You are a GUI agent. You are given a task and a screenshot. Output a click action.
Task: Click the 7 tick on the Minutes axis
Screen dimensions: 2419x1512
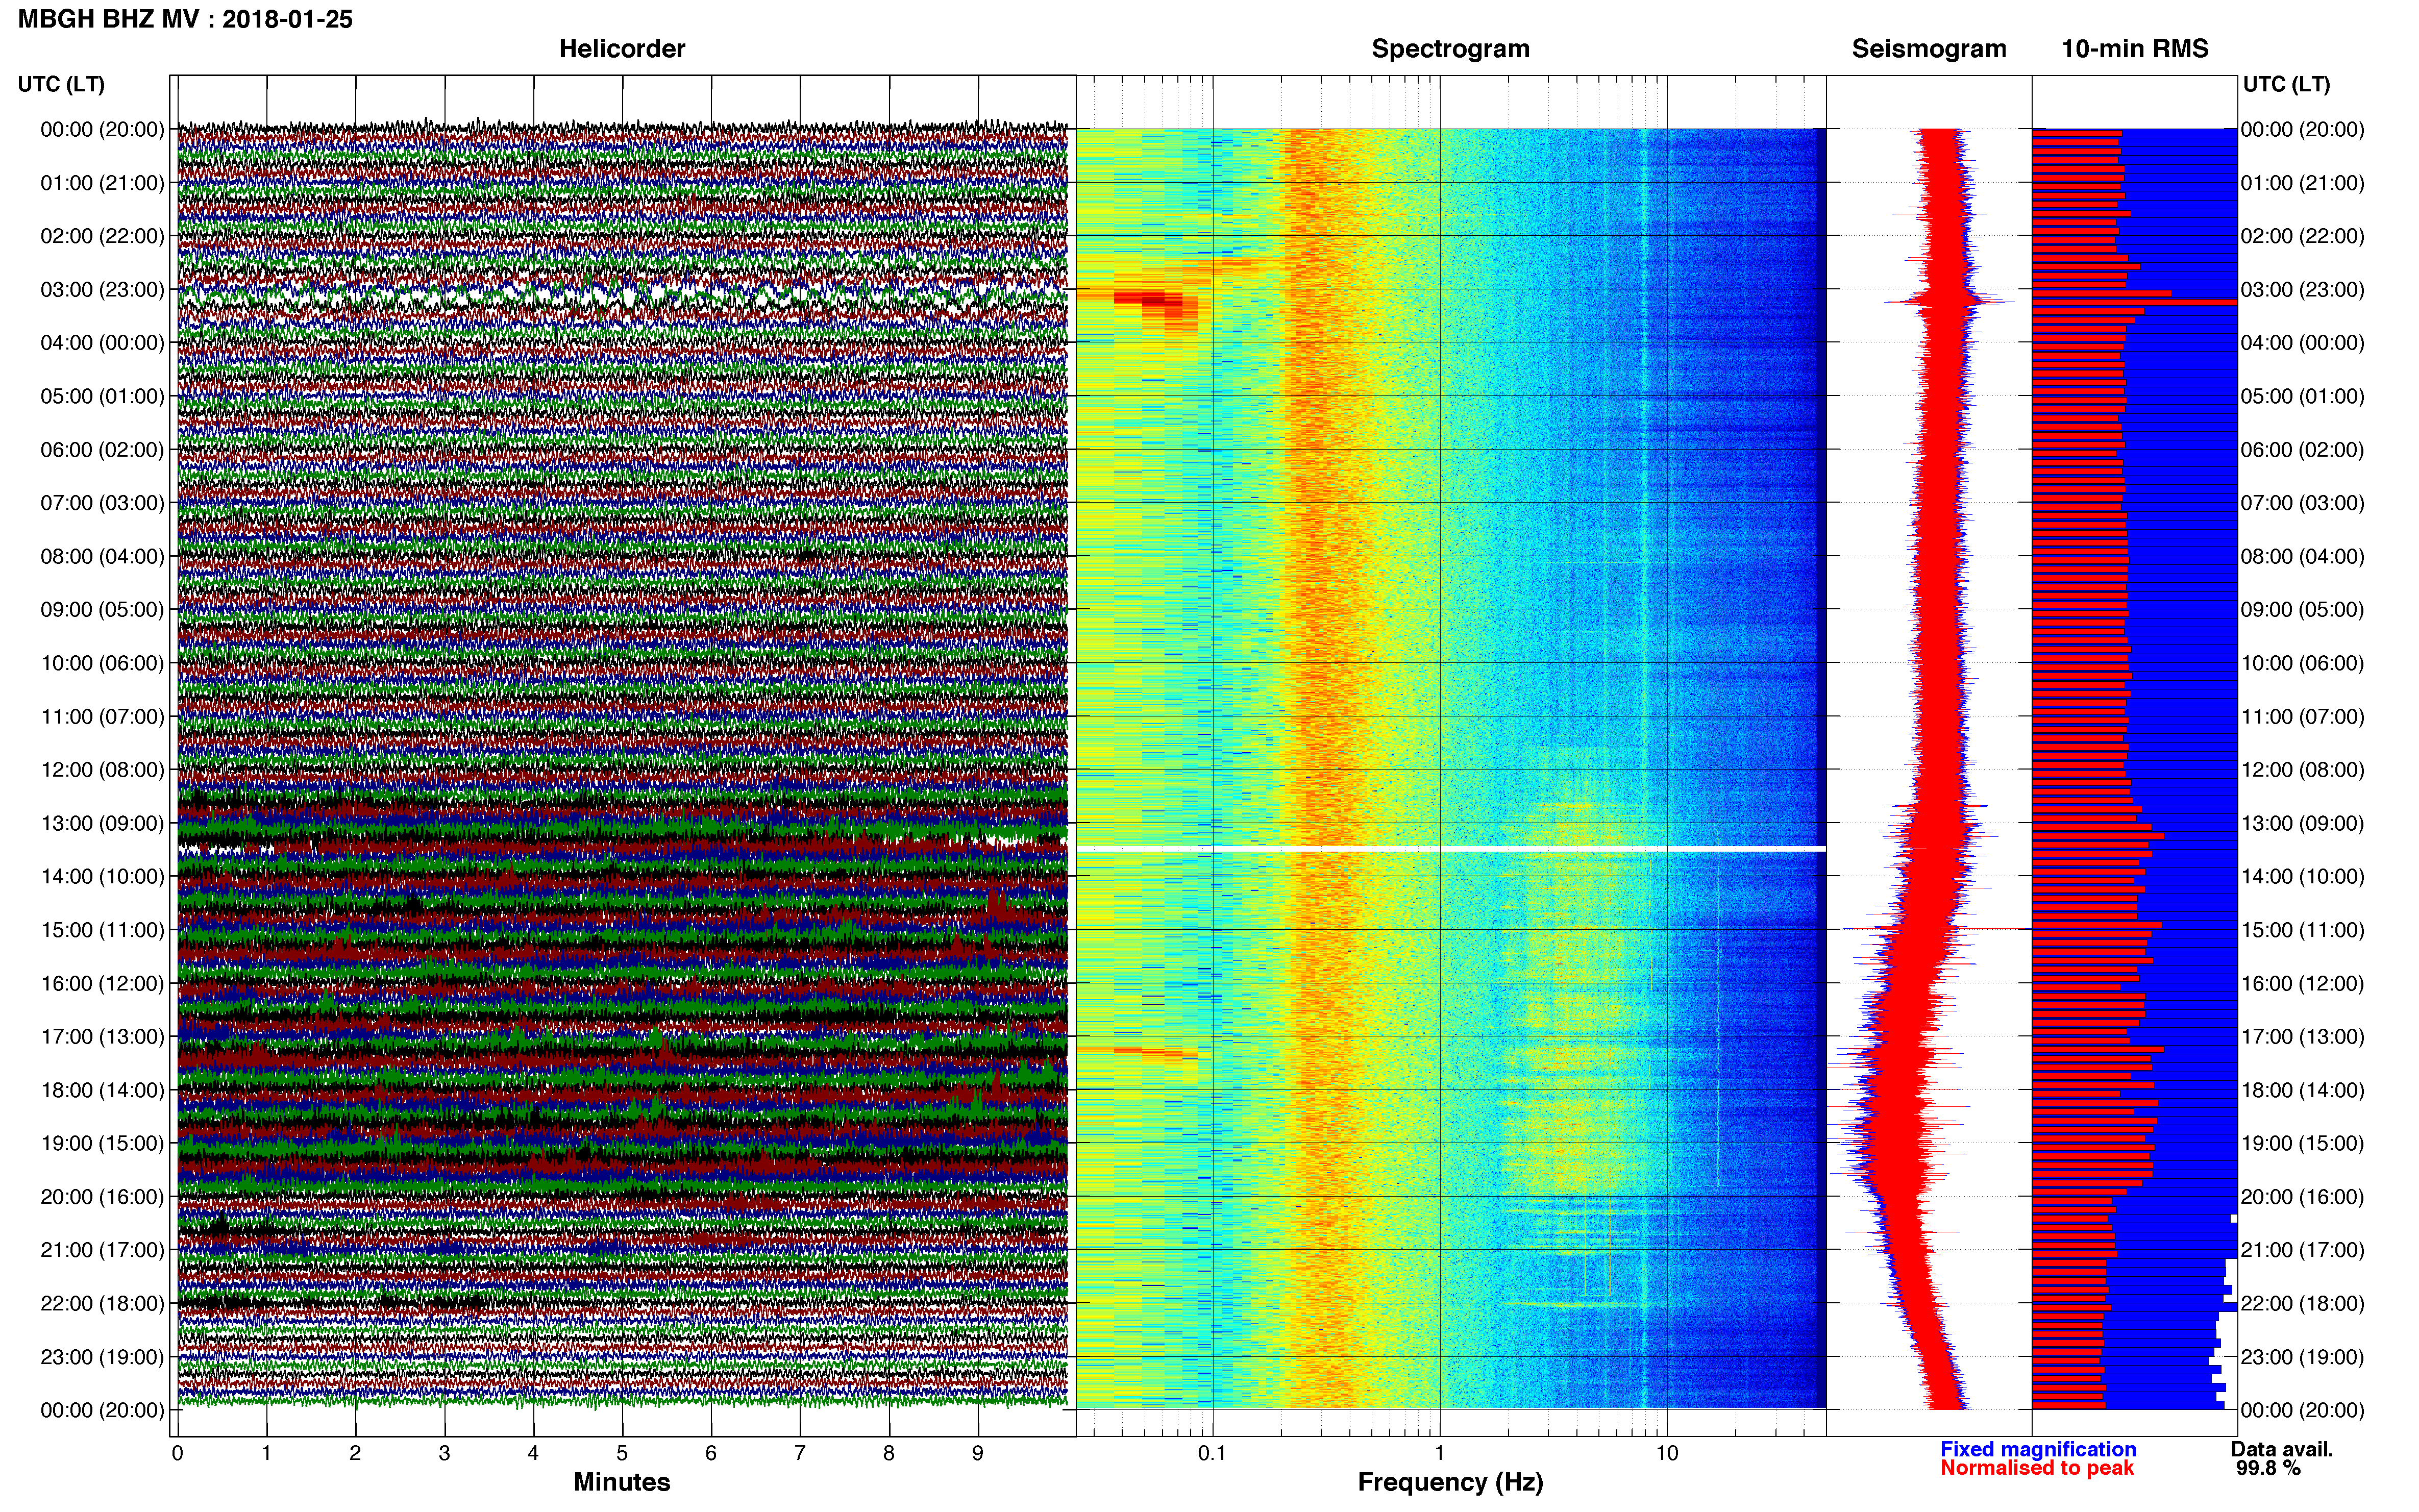[800, 1454]
